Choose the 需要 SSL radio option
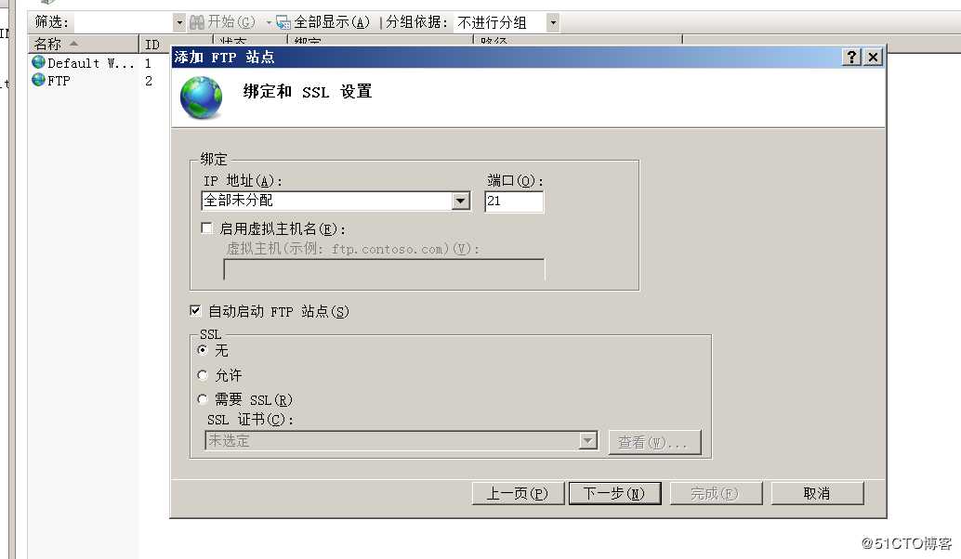Image resolution: width=961 pixels, height=559 pixels. click(x=203, y=399)
